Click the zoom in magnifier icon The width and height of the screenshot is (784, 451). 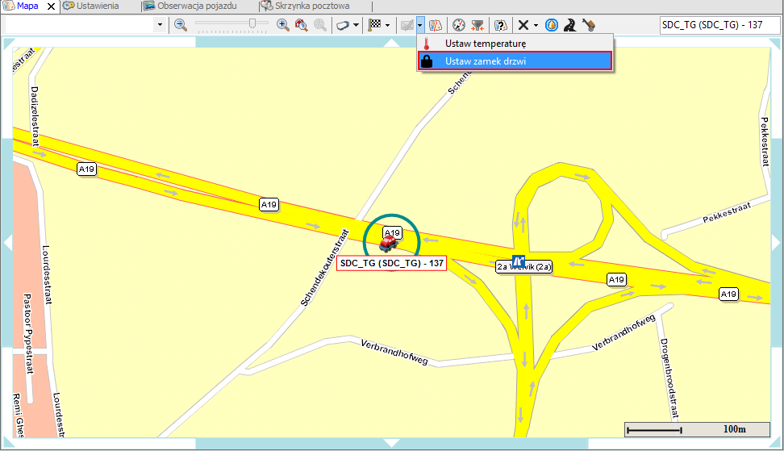[283, 25]
